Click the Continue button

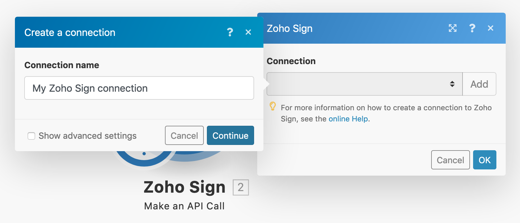click(x=230, y=135)
